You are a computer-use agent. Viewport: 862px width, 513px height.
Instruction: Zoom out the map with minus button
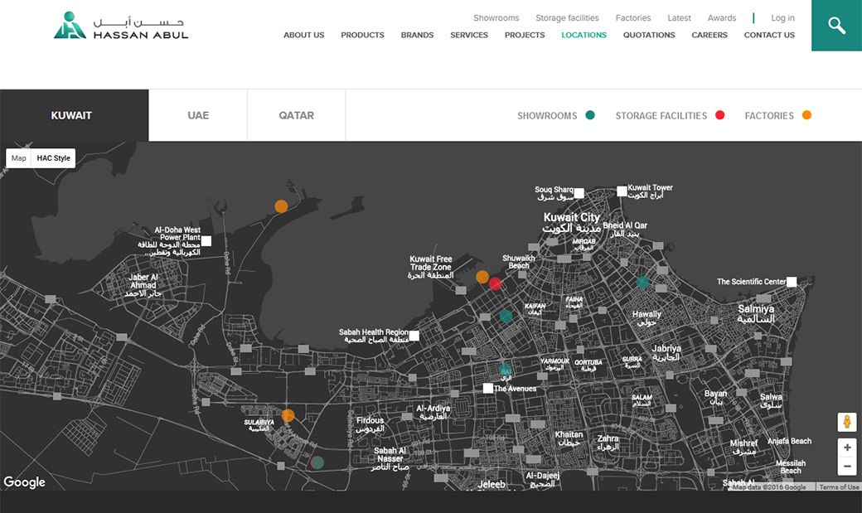coord(846,467)
